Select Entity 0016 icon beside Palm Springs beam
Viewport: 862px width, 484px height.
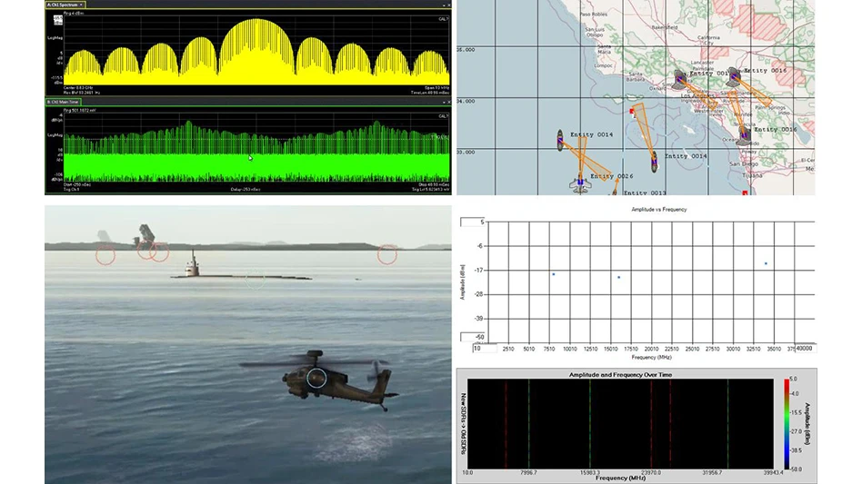tap(736, 75)
